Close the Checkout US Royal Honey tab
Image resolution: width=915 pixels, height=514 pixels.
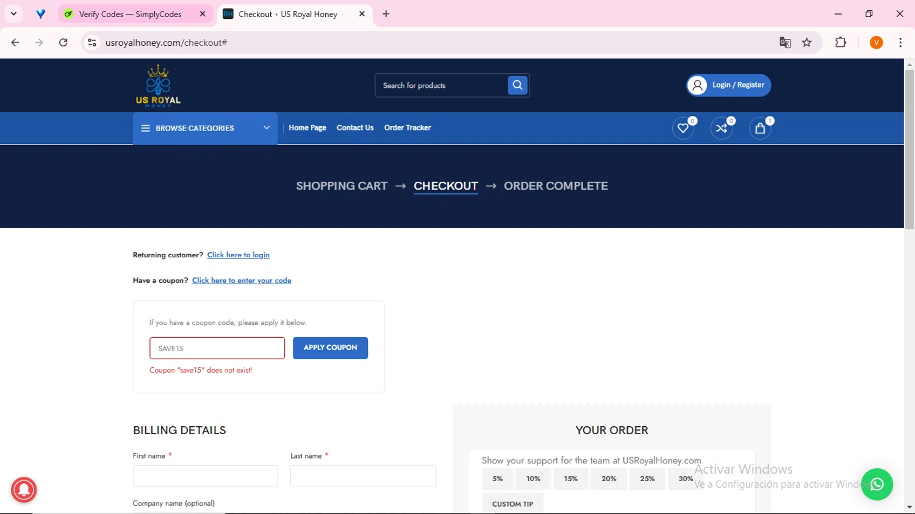[x=362, y=14]
